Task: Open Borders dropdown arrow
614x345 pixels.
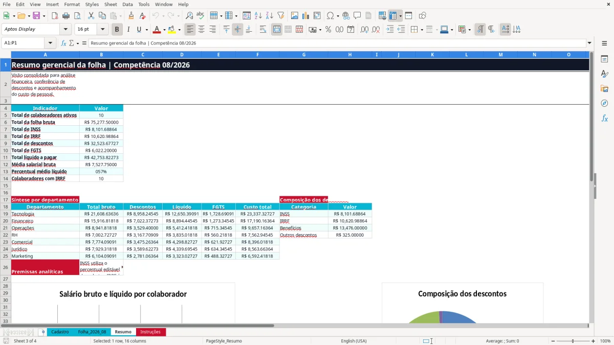Action: tap(421, 30)
